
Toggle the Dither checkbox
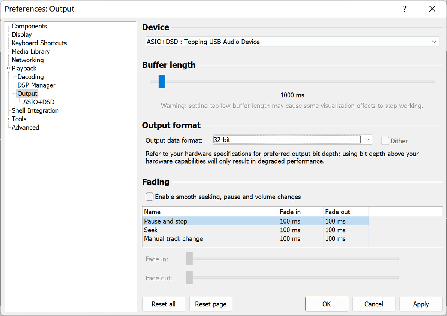click(x=385, y=141)
